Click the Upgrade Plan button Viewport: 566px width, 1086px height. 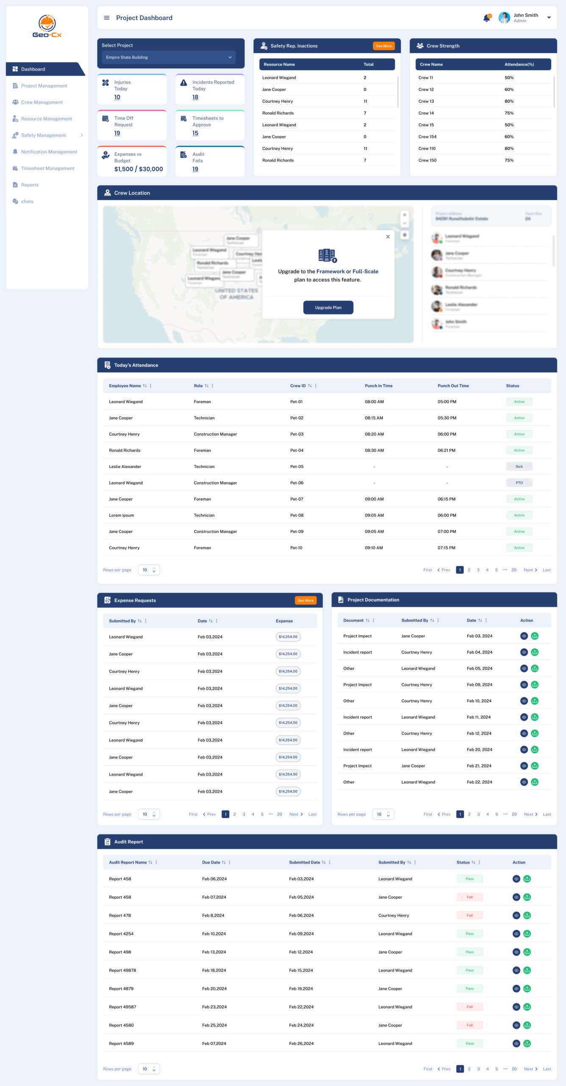click(x=328, y=308)
